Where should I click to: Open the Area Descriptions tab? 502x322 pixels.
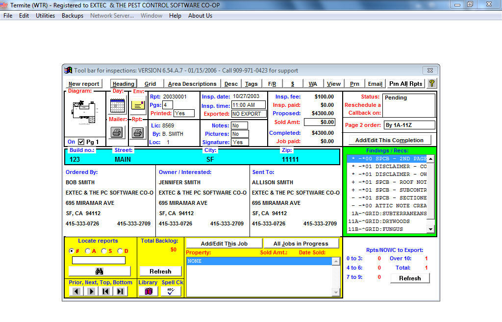coord(192,84)
